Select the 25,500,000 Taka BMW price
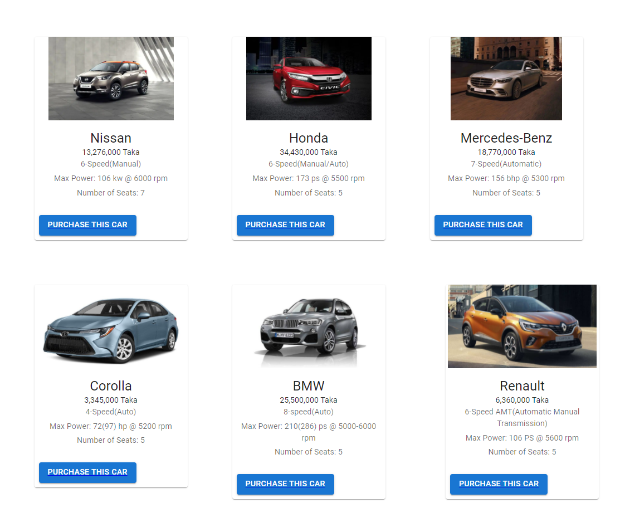 (x=309, y=400)
